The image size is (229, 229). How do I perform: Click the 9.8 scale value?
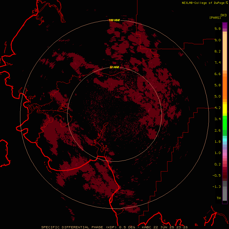[x=218, y=29]
